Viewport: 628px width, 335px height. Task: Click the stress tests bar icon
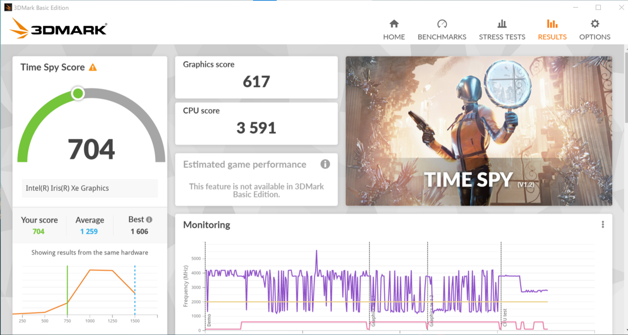[502, 24]
